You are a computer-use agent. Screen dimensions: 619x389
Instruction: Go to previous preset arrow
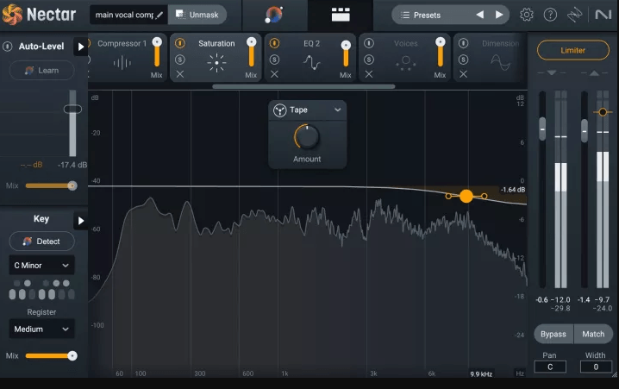tap(480, 15)
